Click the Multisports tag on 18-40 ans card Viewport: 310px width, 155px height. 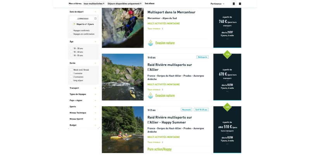(202, 57)
